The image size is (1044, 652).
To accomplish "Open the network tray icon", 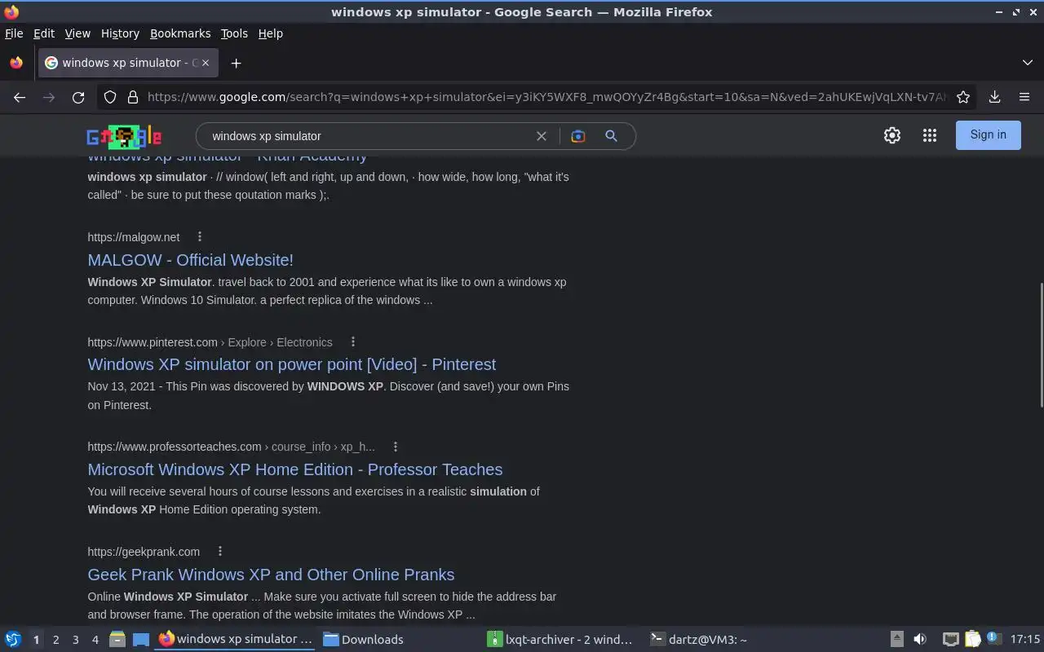I will 950,639.
